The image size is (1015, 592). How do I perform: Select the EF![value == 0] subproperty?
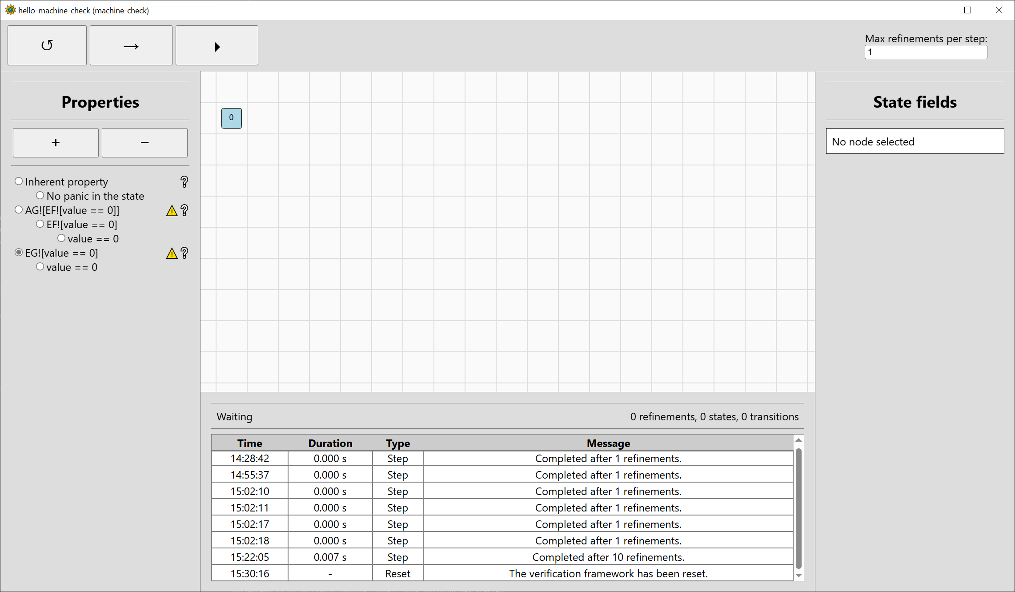pyautogui.click(x=40, y=224)
